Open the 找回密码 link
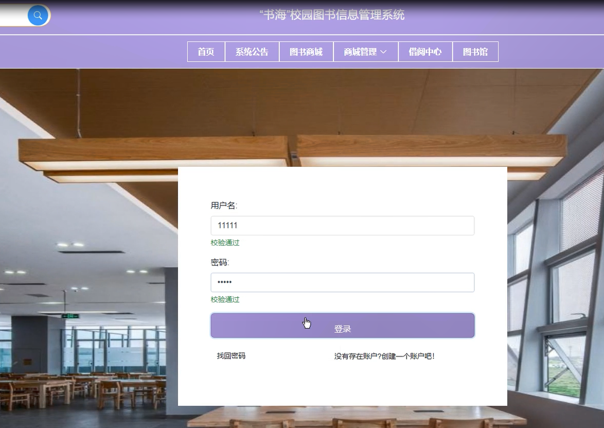This screenshot has width=604, height=428. click(x=231, y=356)
